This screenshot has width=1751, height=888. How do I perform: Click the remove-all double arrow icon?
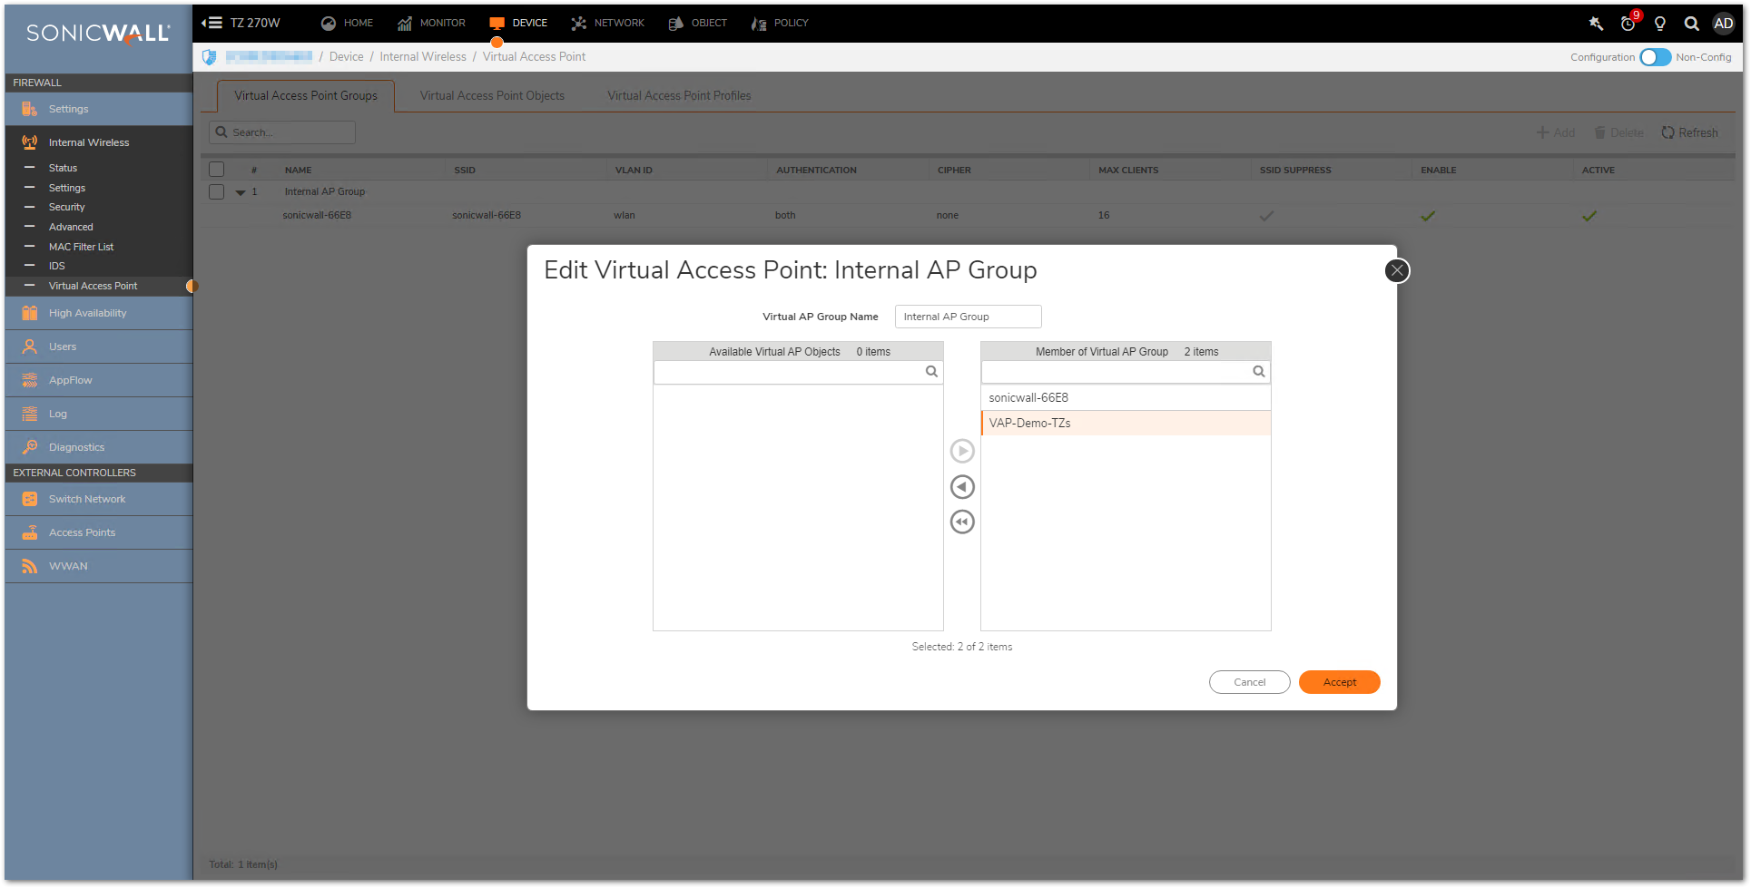[962, 522]
